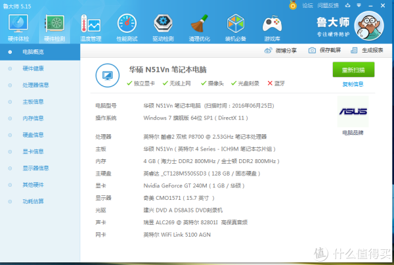Click 复制信息 copy info link
Viewport: 394px width, 265px height.
click(x=353, y=84)
